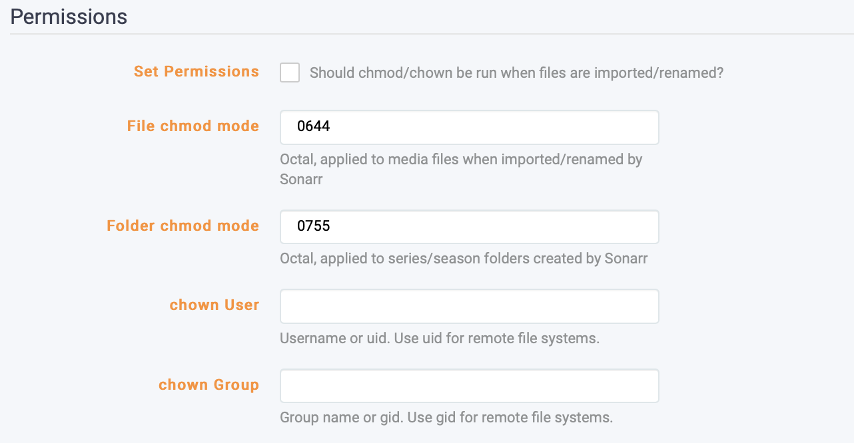Click the File chmod mode label

tap(193, 126)
